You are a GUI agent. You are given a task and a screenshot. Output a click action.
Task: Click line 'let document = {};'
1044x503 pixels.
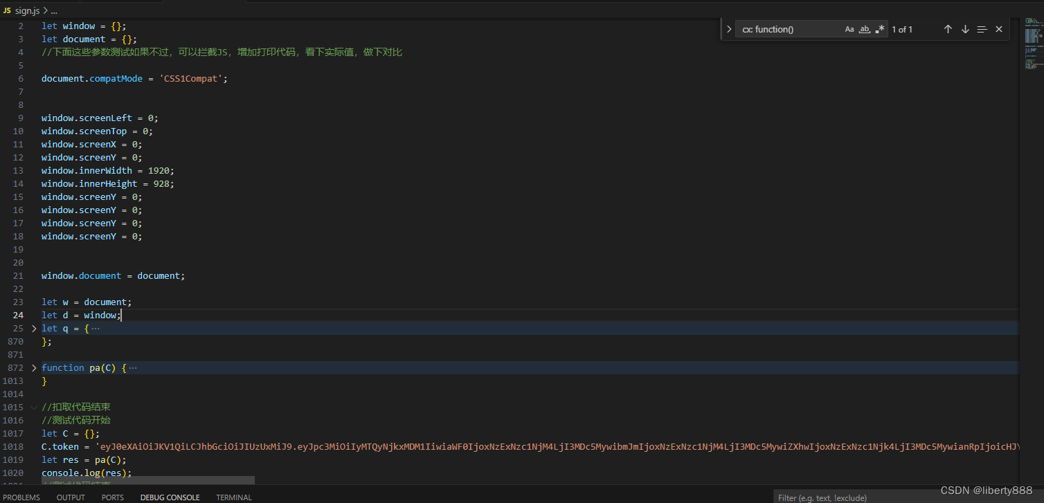(89, 39)
